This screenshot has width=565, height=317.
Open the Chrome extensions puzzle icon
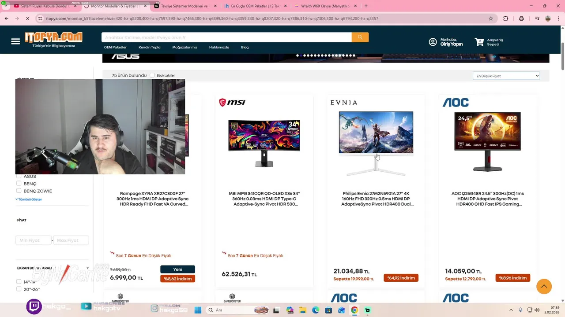(x=506, y=18)
